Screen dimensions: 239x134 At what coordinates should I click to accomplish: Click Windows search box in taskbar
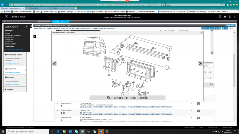(27, 131)
